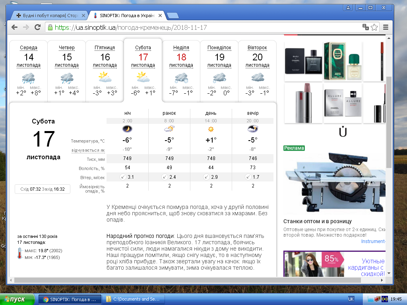Click the table saw advertisement image
Image resolution: width=407 pixels, height=305 pixels.
click(x=334, y=183)
